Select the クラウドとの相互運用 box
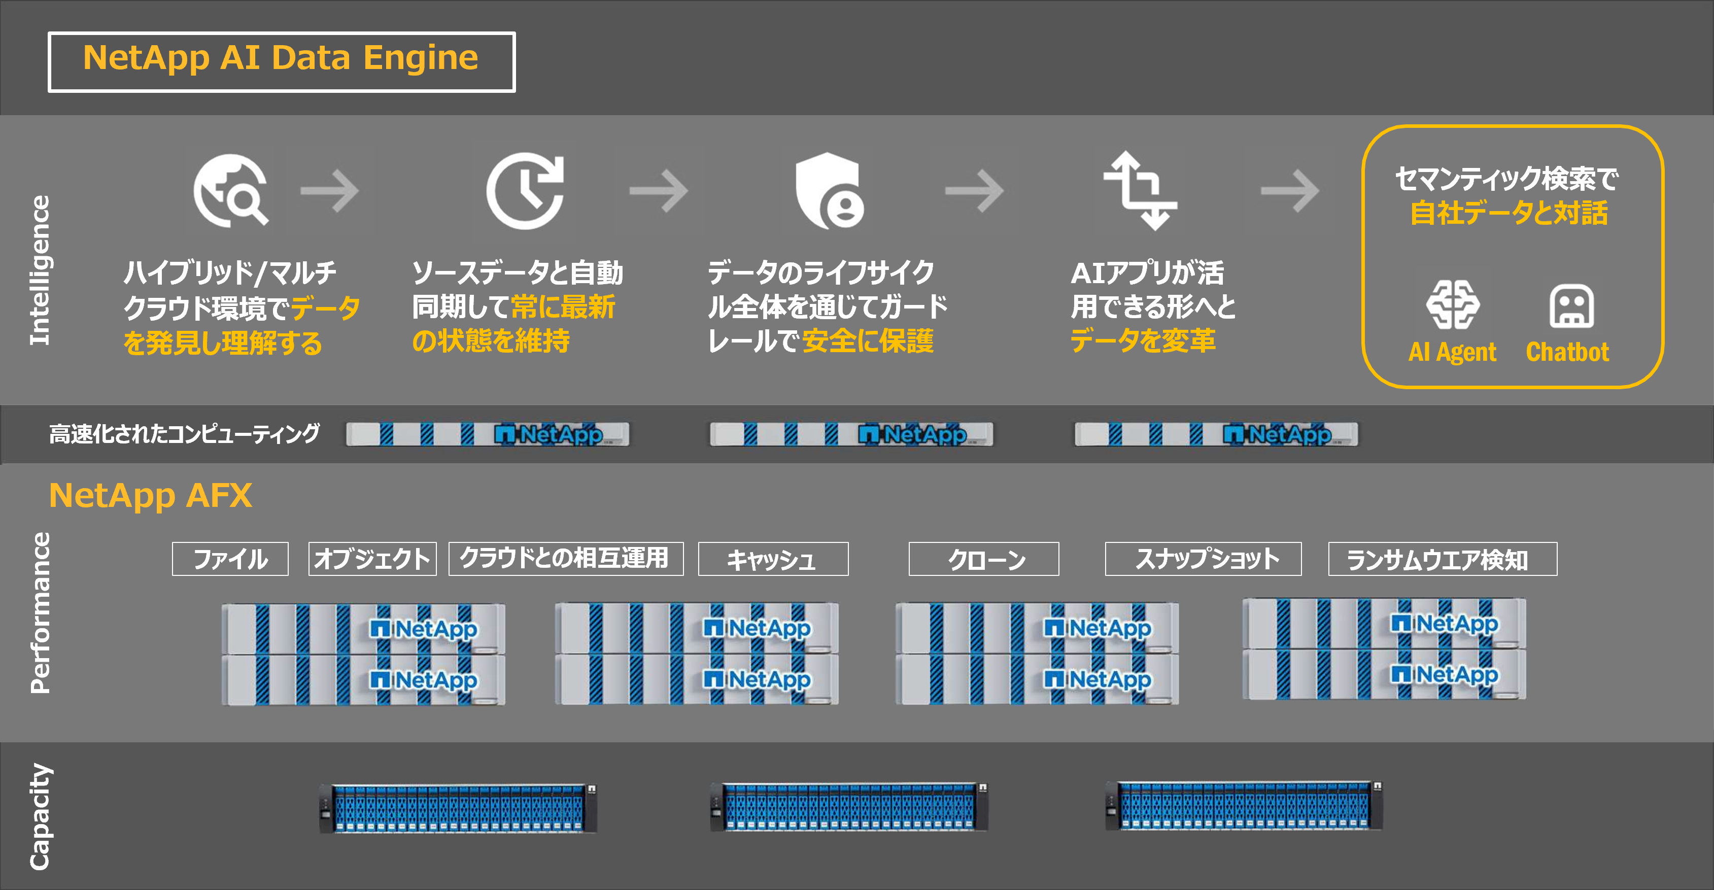 click(566, 558)
